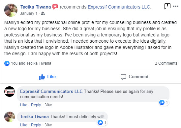The image size is (181, 128).
Task: Open like reaction count on Expressif comment
Action: pyautogui.click(x=164, y=102)
